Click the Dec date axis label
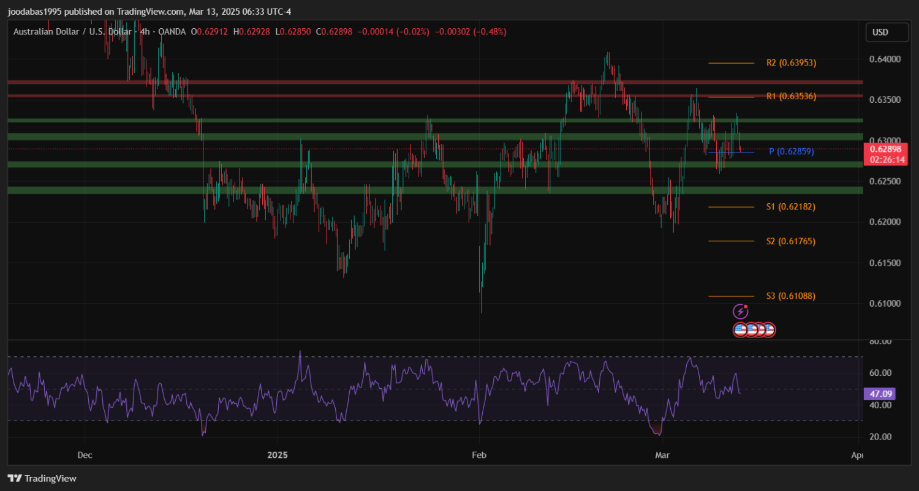Image resolution: width=919 pixels, height=491 pixels. [85, 455]
